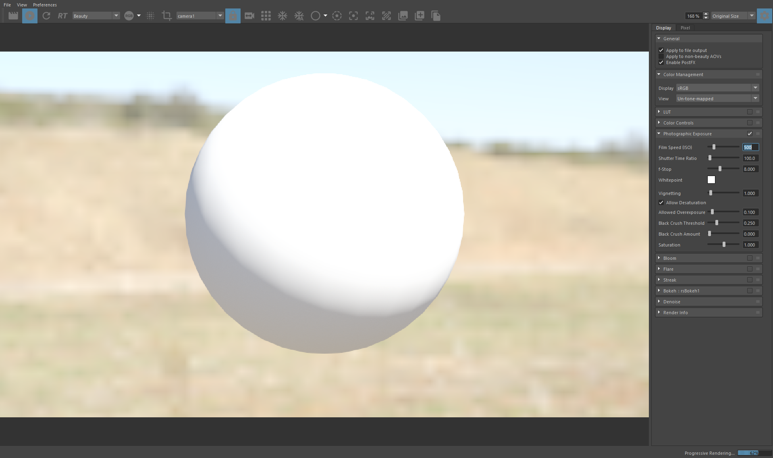Toggle the IPR play button
Viewport: 773px width, 458px height.
(x=30, y=16)
